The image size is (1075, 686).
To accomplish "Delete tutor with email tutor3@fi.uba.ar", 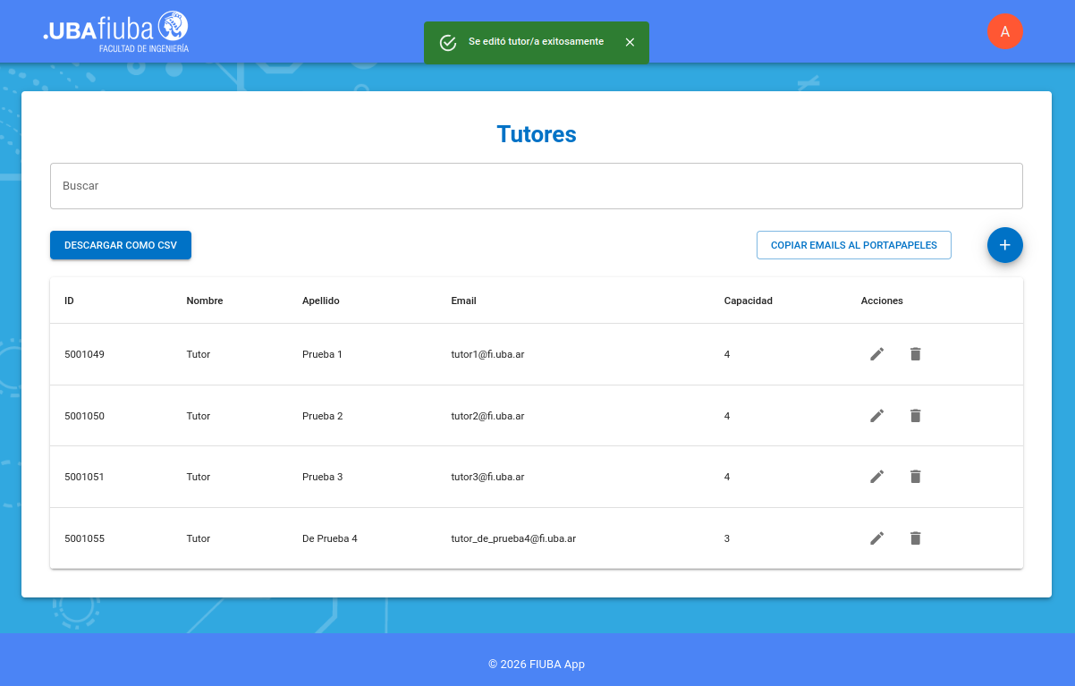I will click(915, 477).
